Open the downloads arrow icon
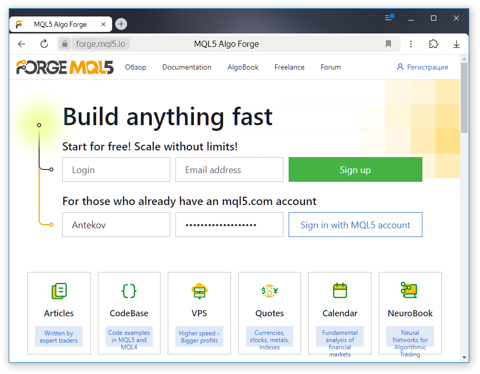480x374 pixels. 456,44
